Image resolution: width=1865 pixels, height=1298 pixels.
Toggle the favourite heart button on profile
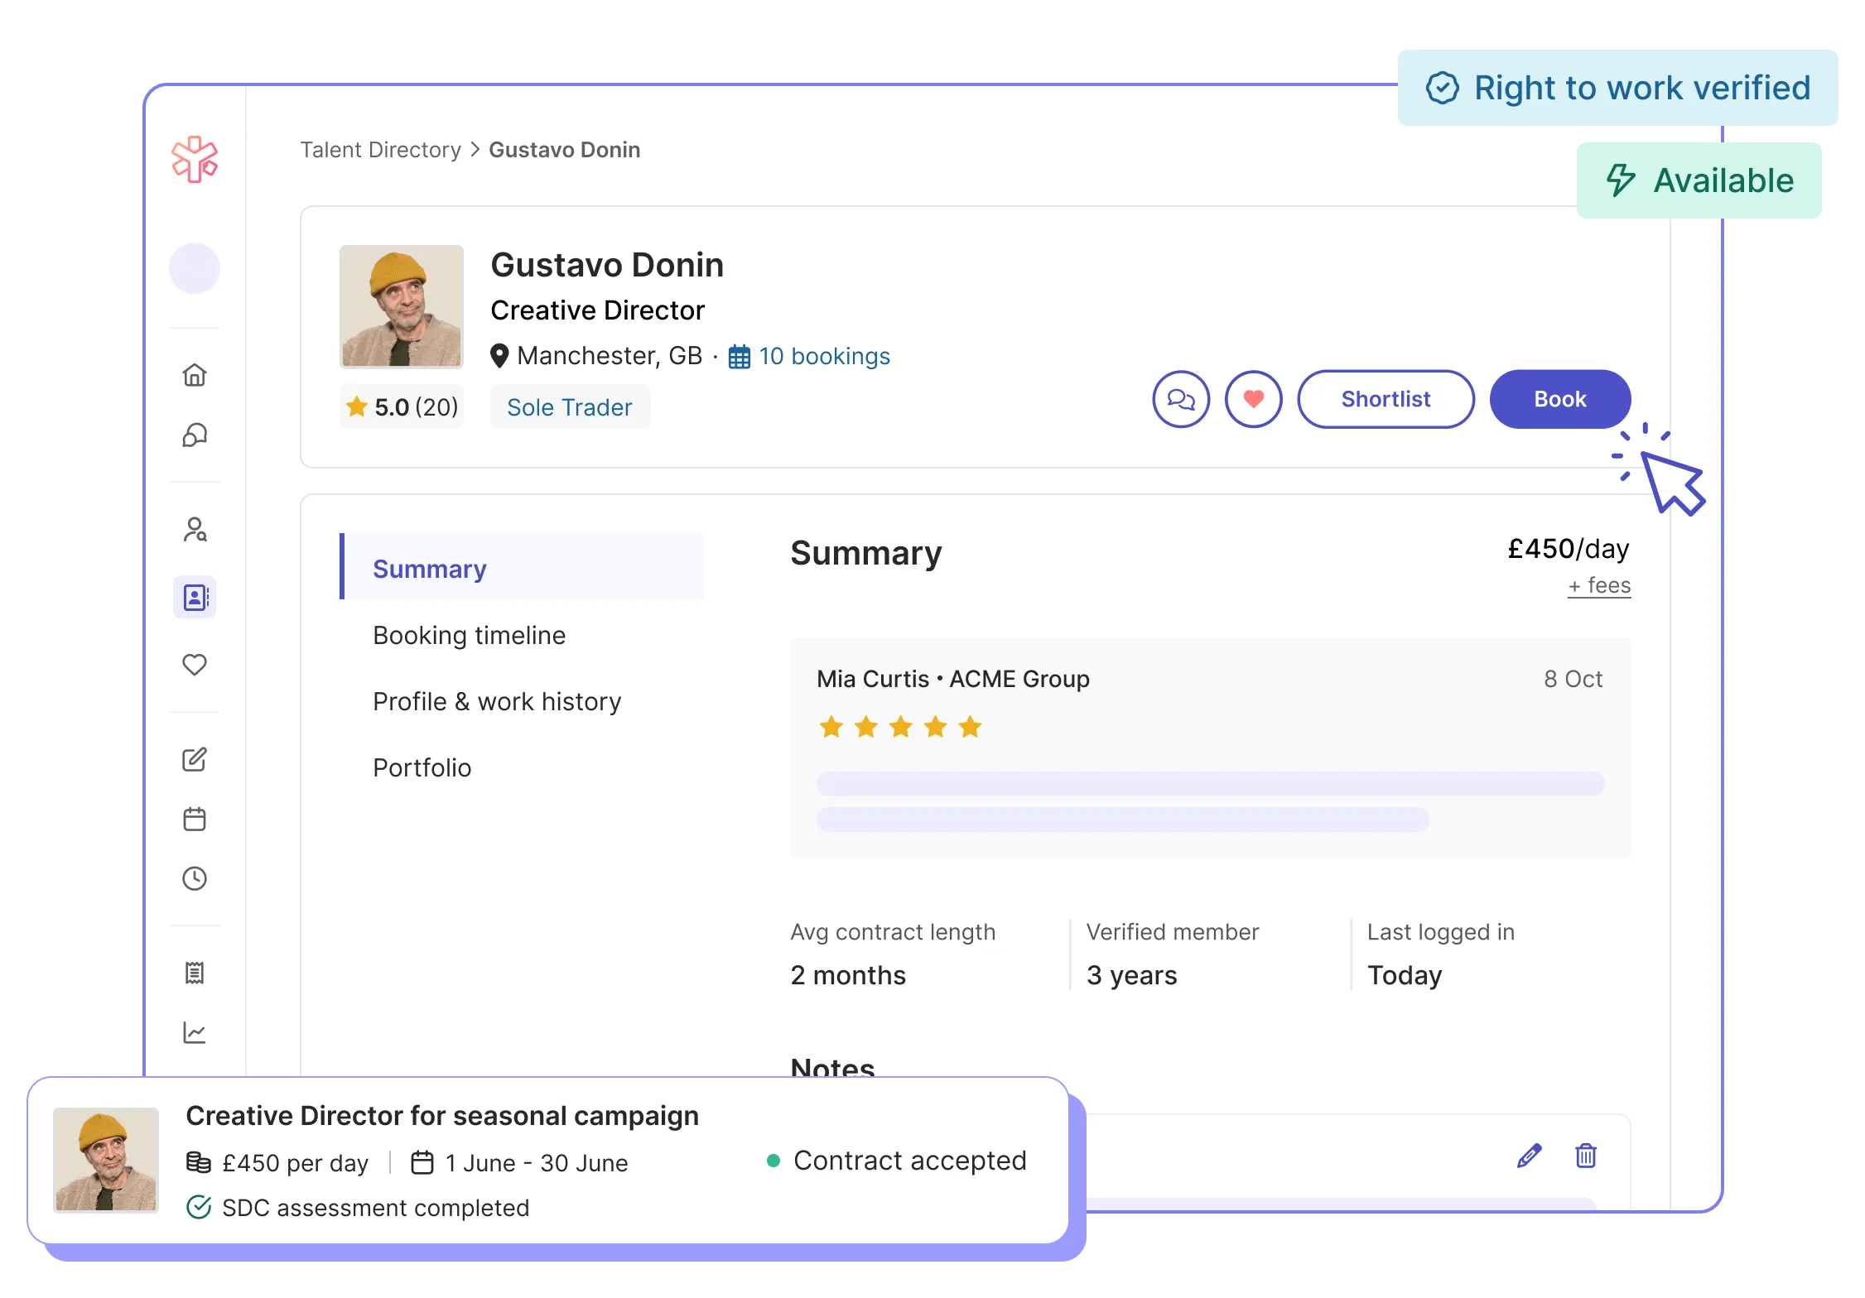click(1253, 399)
